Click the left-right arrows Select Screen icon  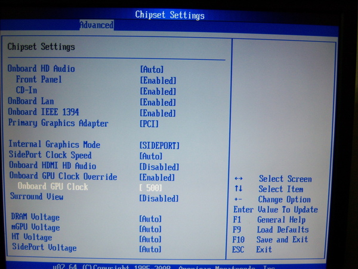[239, 178]
